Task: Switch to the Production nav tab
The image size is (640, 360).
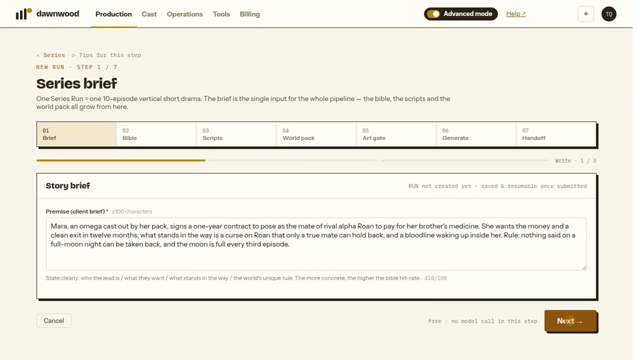Action: point(113,14)
